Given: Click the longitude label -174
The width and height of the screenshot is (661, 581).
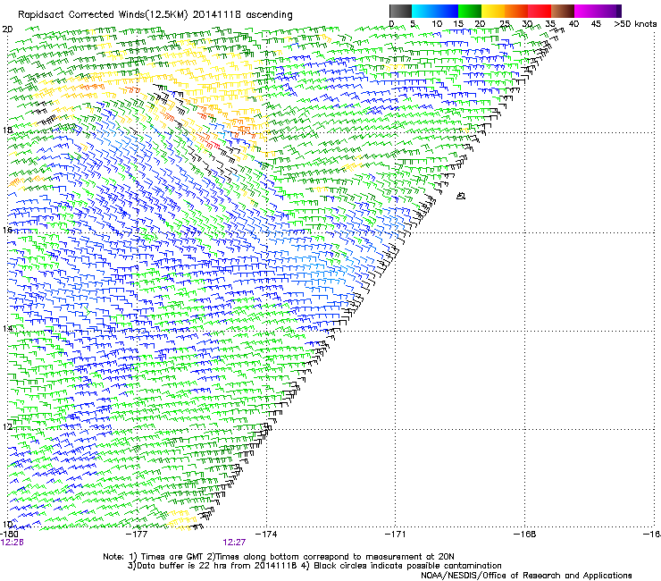Looking at the screenshot, I should 266,535.
